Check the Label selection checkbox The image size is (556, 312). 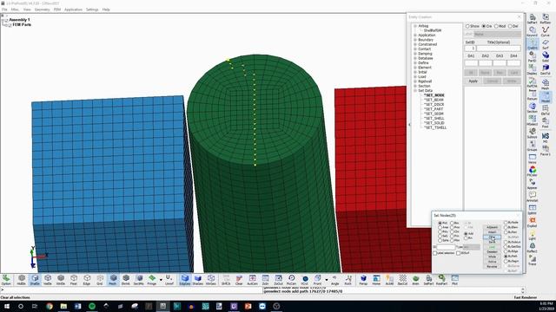434,253
